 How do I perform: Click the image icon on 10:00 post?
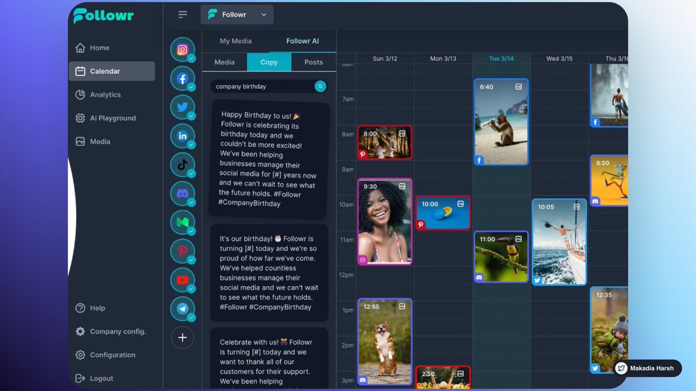click(461, 204)
